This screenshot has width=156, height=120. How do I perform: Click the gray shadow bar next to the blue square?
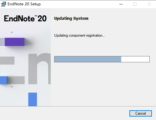[16, 80]
